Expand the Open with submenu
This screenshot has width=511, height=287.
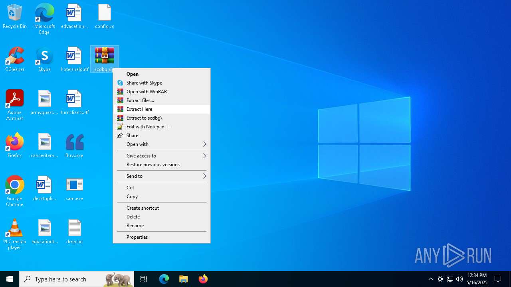click(162, 144)
